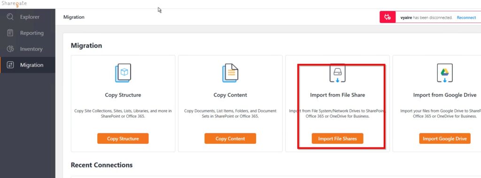Click the Import from Google Drive title
481x178 pixels.
(x=445, y=95)
